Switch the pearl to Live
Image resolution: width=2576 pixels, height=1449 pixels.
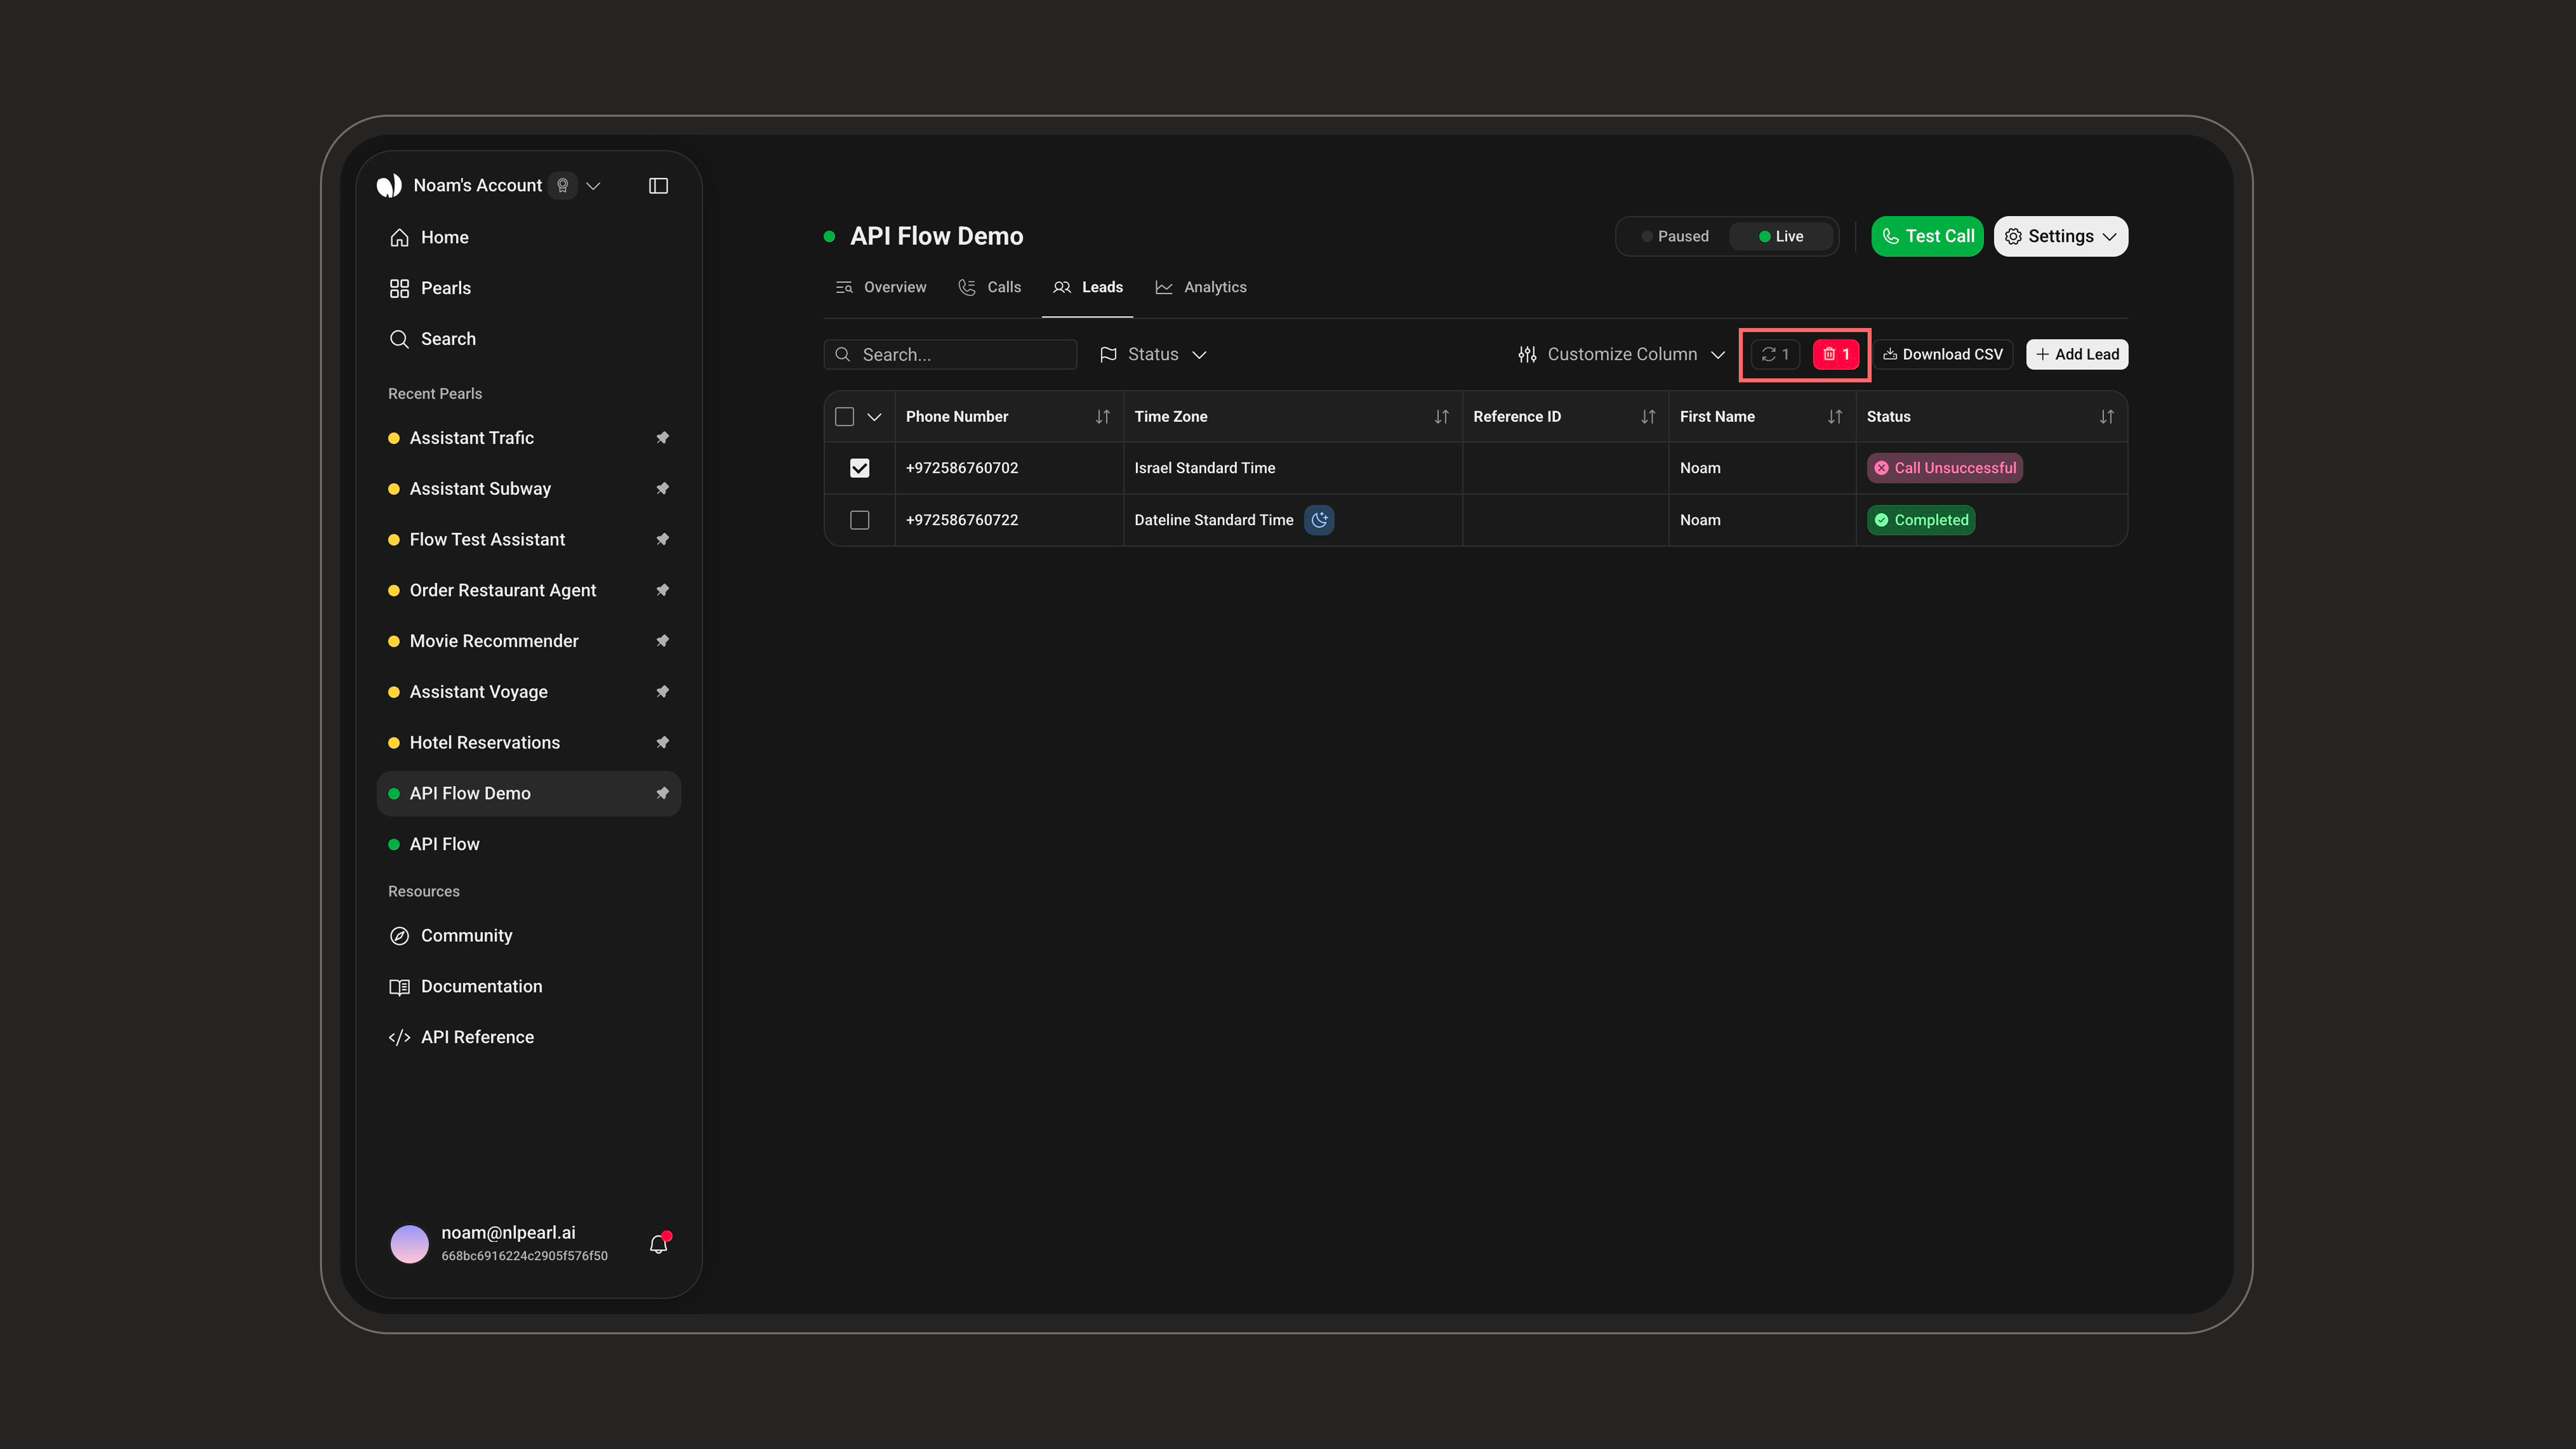1781,237
